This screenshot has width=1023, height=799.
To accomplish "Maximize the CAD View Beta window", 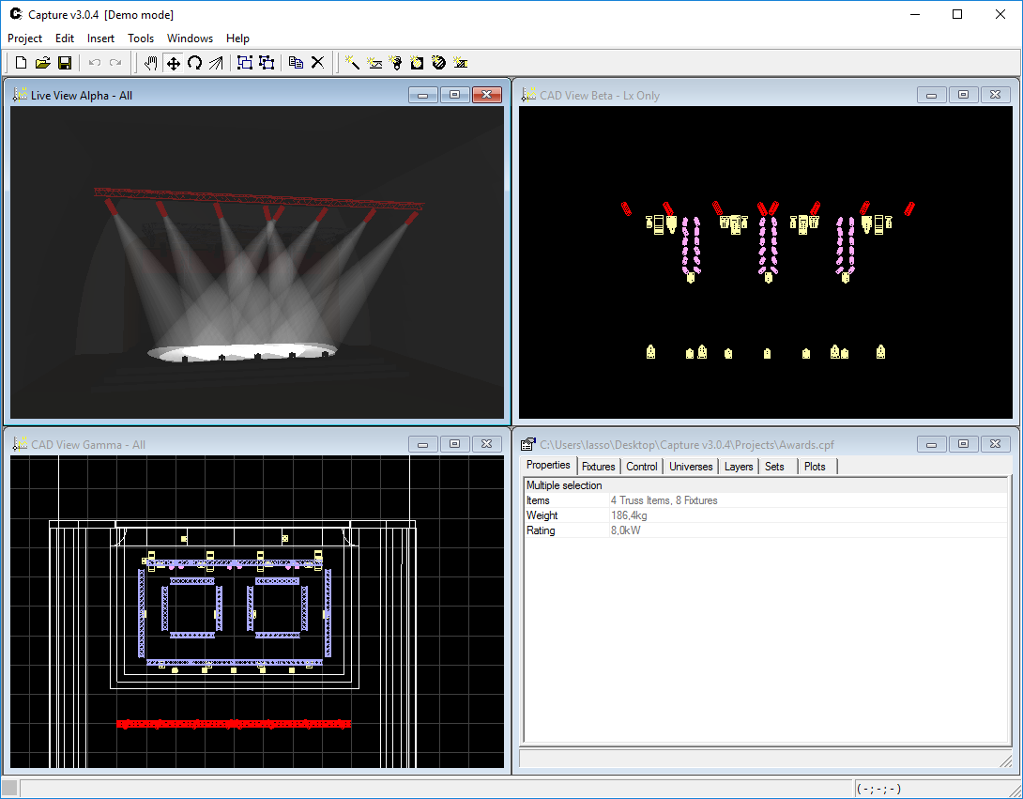I will pos(963,95).
